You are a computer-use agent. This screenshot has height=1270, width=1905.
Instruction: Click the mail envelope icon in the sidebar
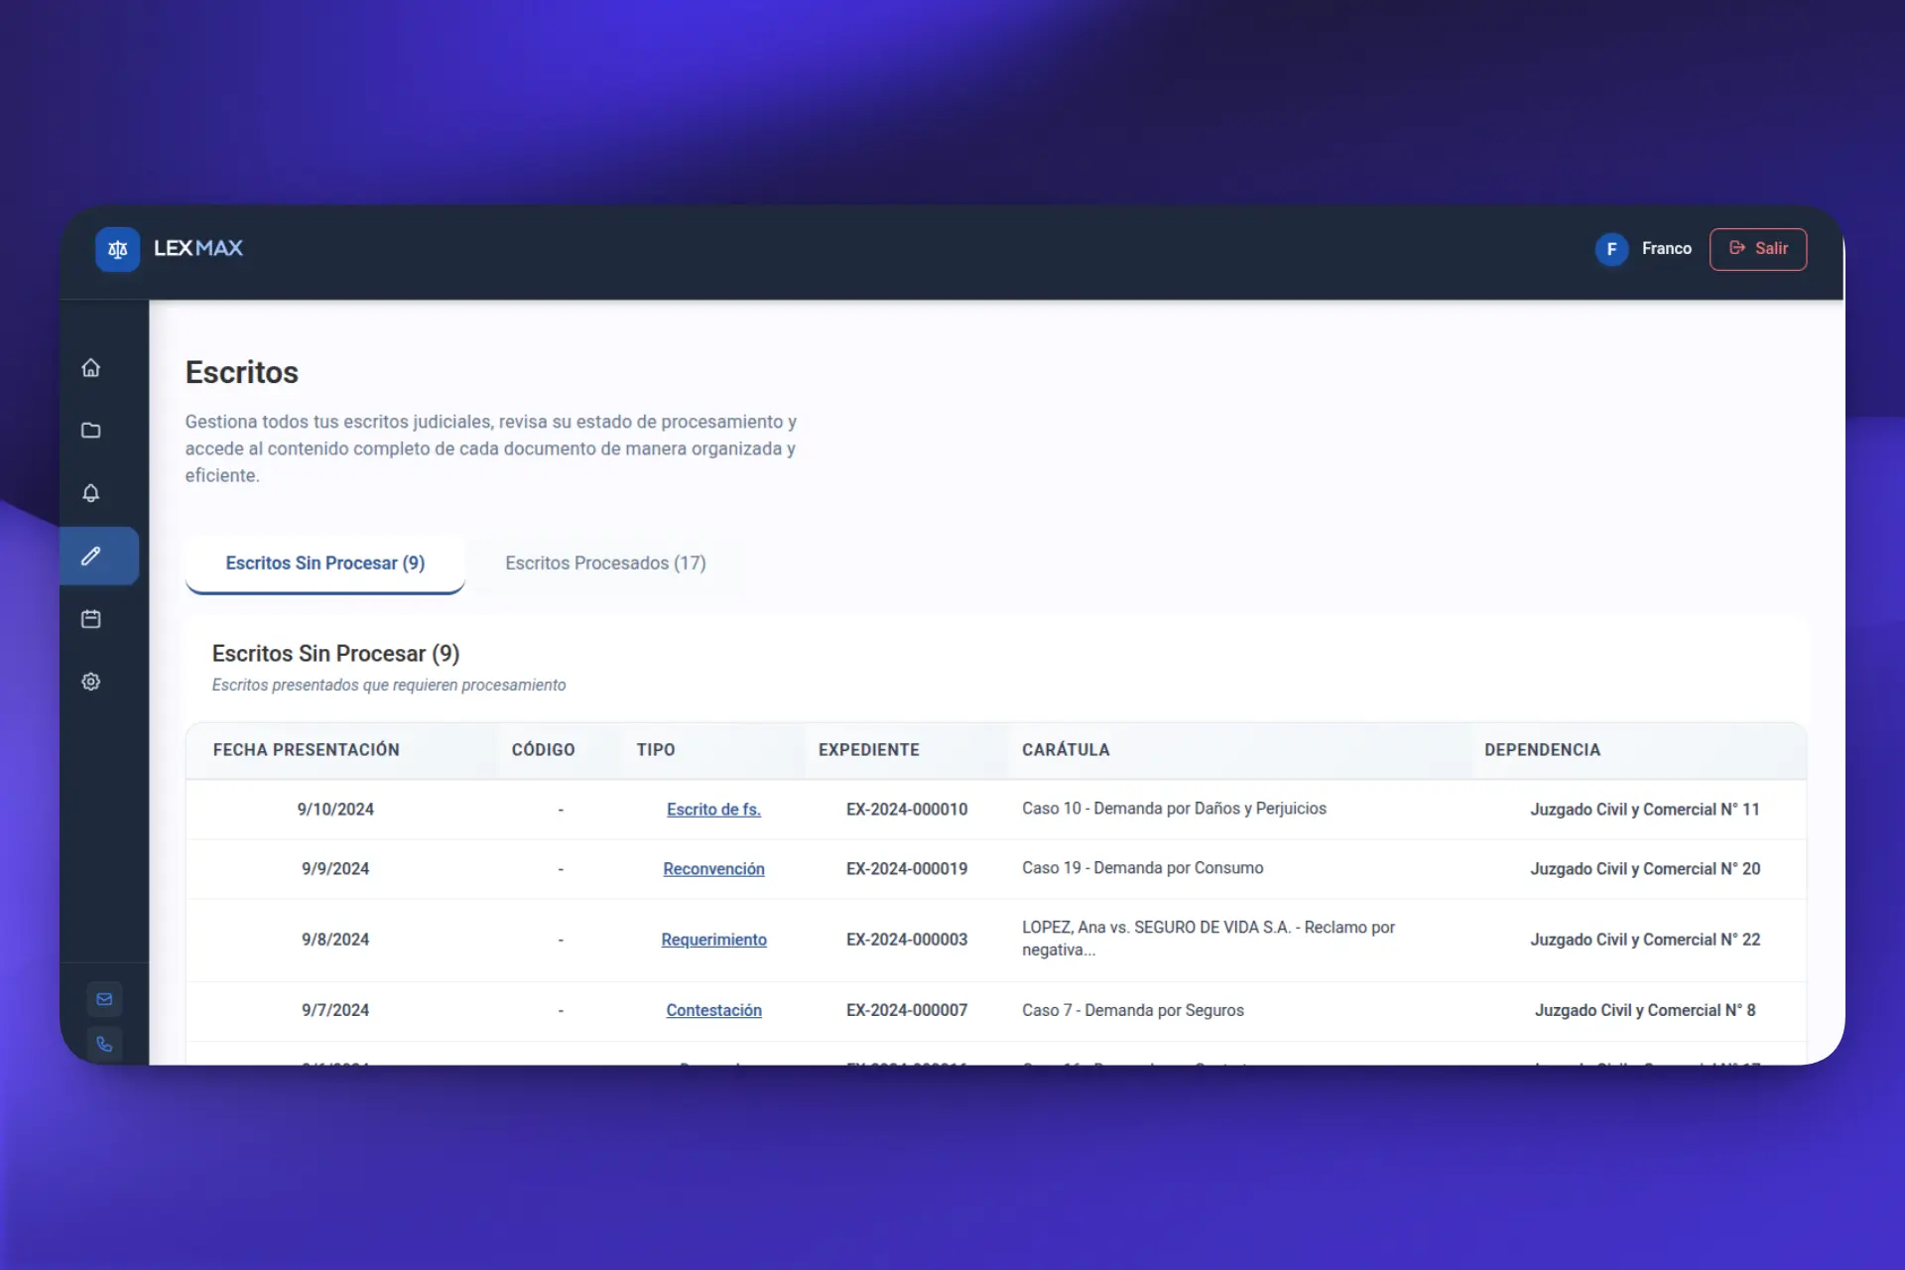pos(104,999)
